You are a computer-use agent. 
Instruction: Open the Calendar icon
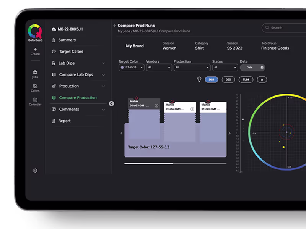[35, 100]
